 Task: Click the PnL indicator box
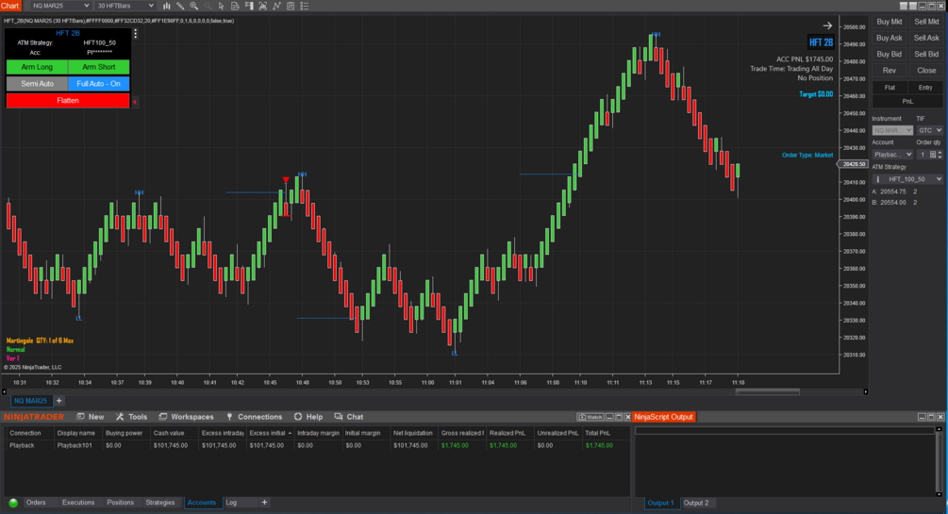point(907,102)
